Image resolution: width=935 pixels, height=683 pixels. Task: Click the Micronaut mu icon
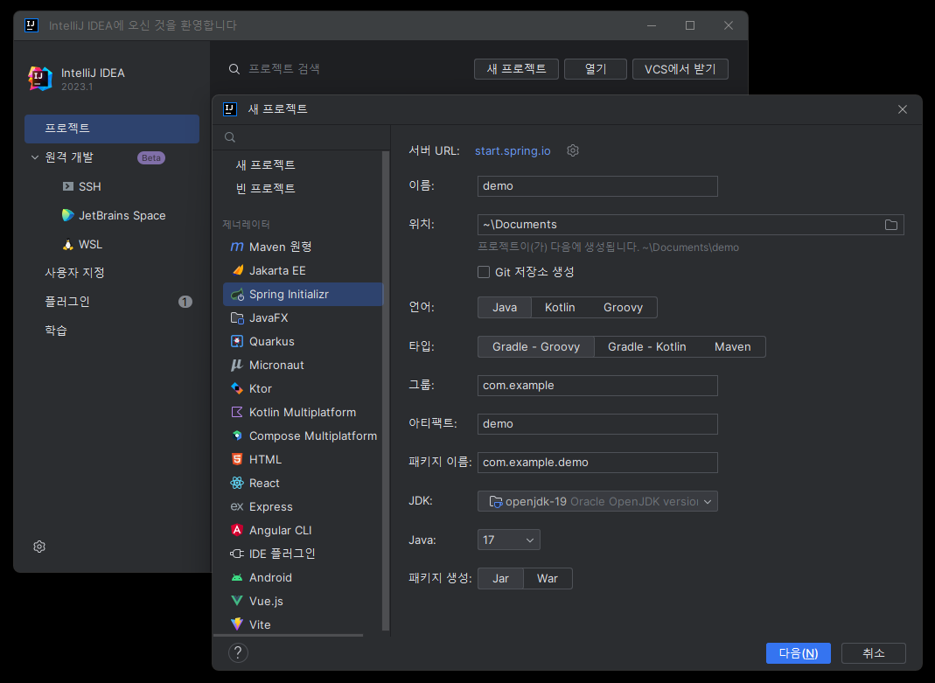point(237,365)
